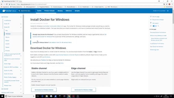Open the feedback link
This screenshot has width=174, height=98.
click(44, 60)
